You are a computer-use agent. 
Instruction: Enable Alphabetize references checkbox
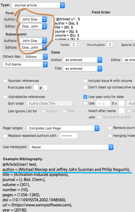pyautogui.click(x=5, y=97)
